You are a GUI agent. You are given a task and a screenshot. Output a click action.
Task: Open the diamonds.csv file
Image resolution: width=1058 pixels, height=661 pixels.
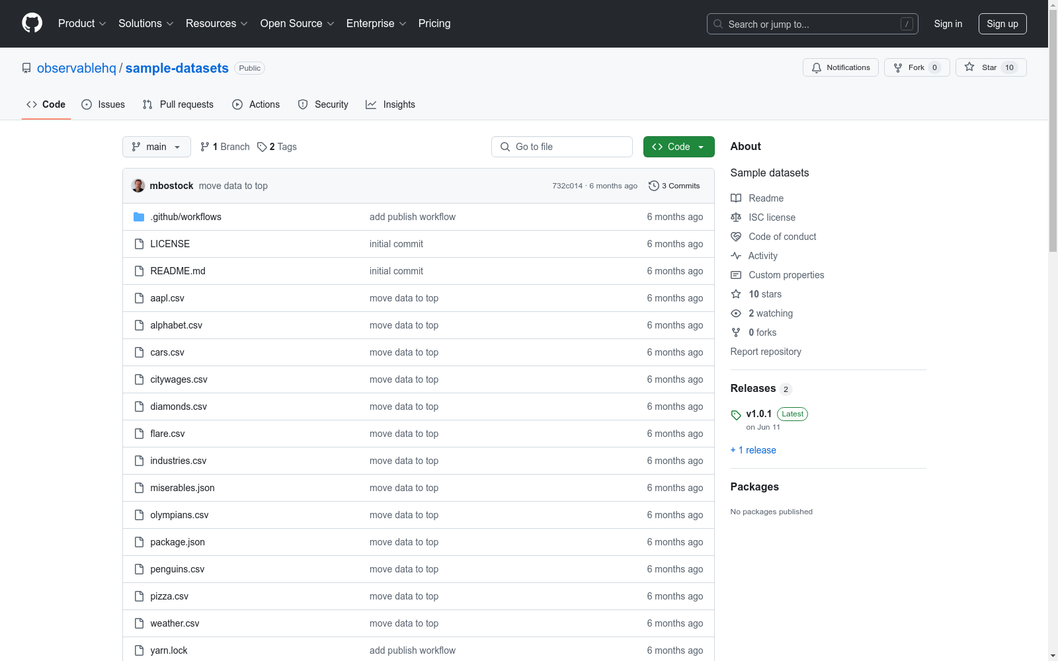coord(179,407)
